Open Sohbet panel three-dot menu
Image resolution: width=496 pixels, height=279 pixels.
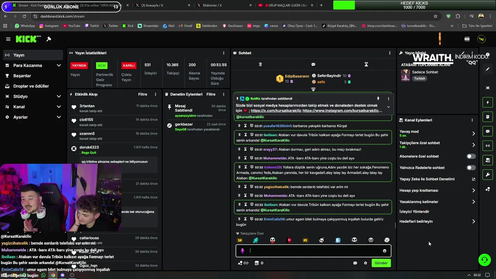tap(390, 53)
